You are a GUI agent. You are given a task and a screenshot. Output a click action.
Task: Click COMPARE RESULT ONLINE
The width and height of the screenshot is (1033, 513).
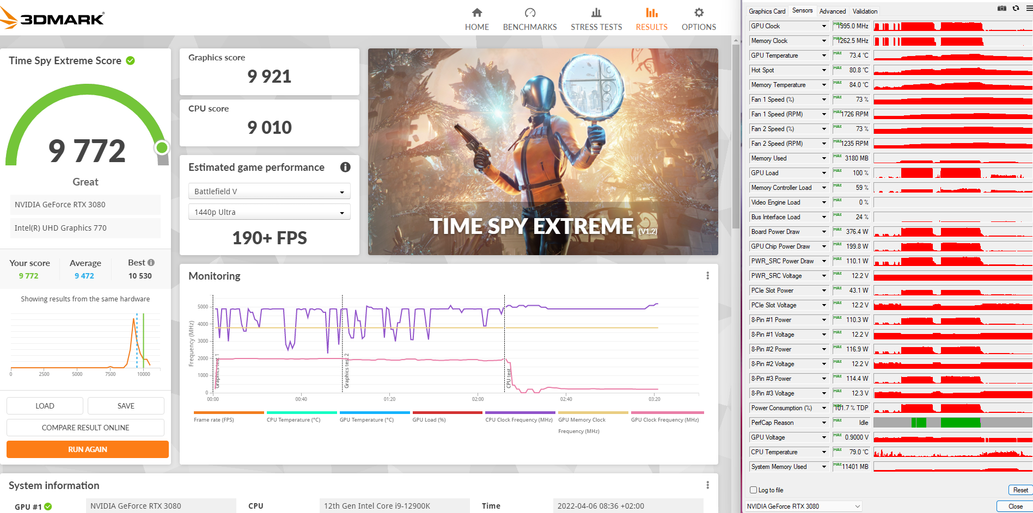point(85,428)
